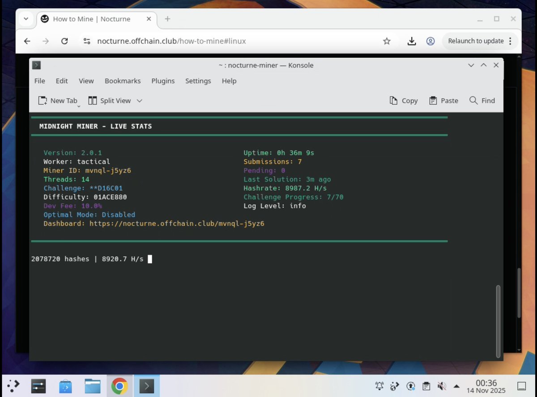Reload the Nocturne page in Chrome
This screenshot has width=537, height=397.
[x=64, y=41]
